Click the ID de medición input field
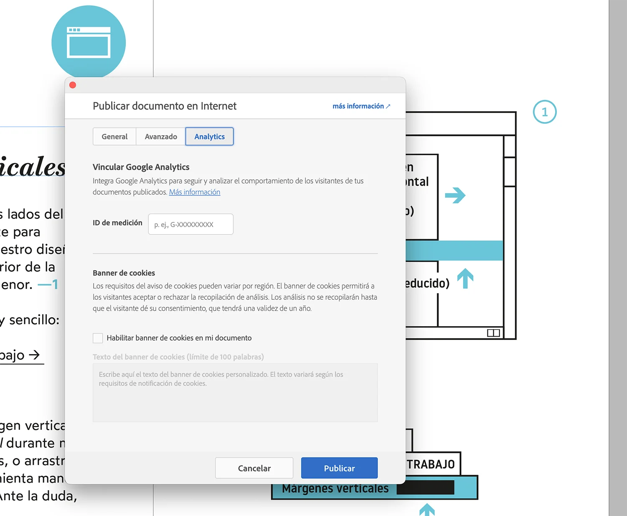The width and height of the screenshot is (627, 516). pyautogui.click(x=190, y=224)
